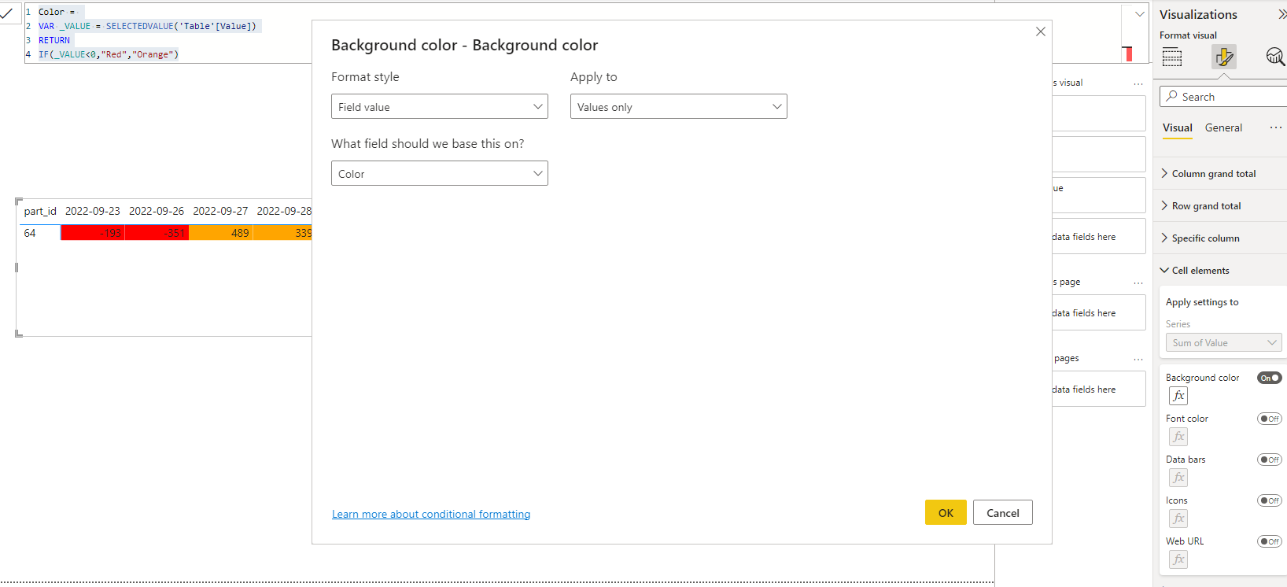The width and height of the screenshot is (1287, 587).
Task: Open the Apply to dropdown
Action: pyautogui.click(x=679, y=107)
